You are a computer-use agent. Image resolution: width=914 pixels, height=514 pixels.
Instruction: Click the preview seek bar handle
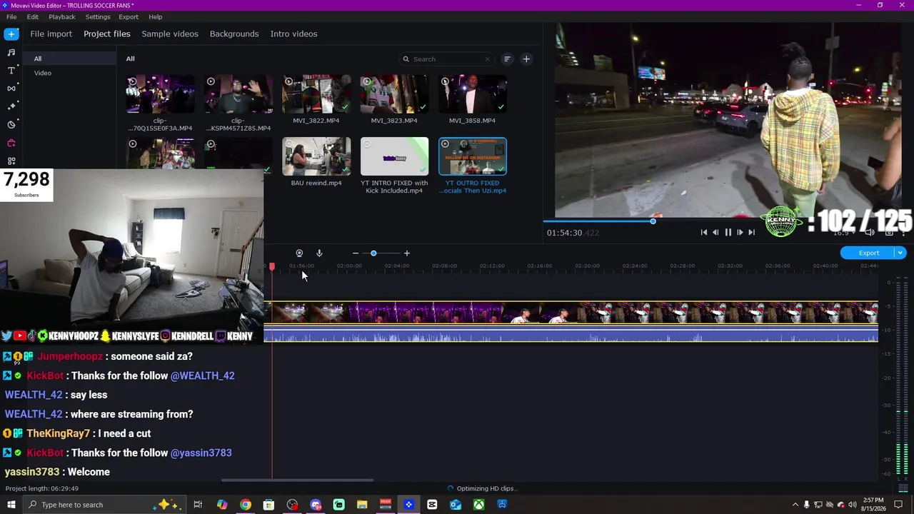click(x=653, y=221)
